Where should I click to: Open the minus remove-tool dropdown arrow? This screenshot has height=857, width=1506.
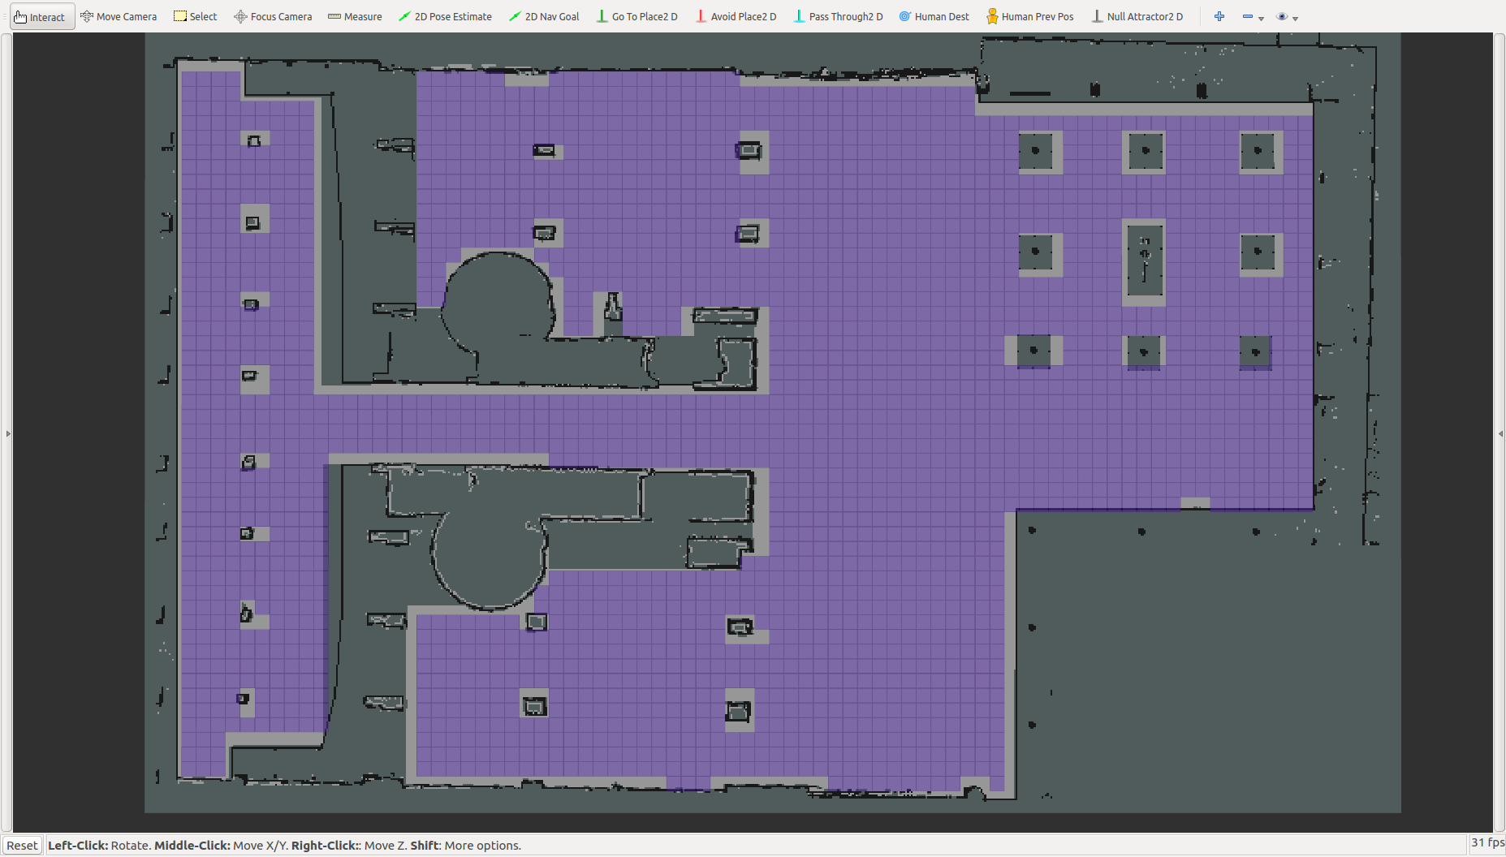[x=1261, y=18]
